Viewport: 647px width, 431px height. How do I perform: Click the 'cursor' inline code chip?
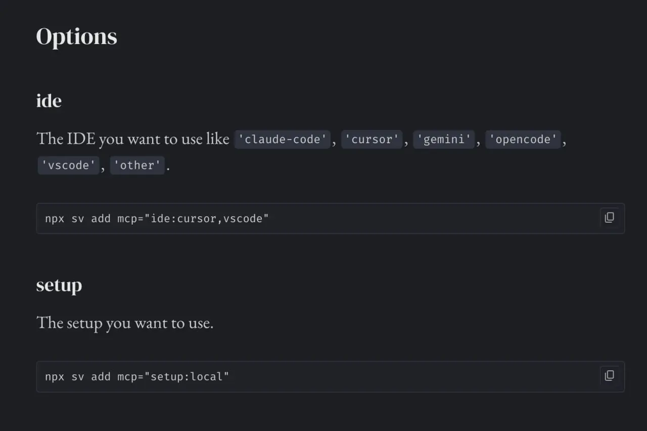[372, 139]
